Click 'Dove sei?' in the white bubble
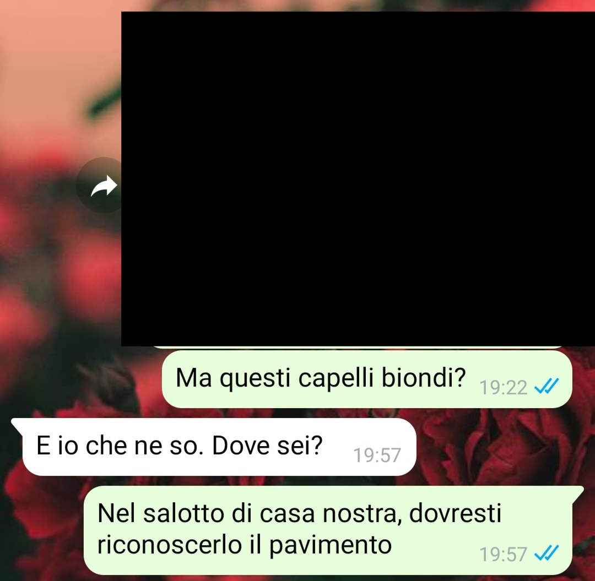The image size is (595, 581). pos(267,445)
